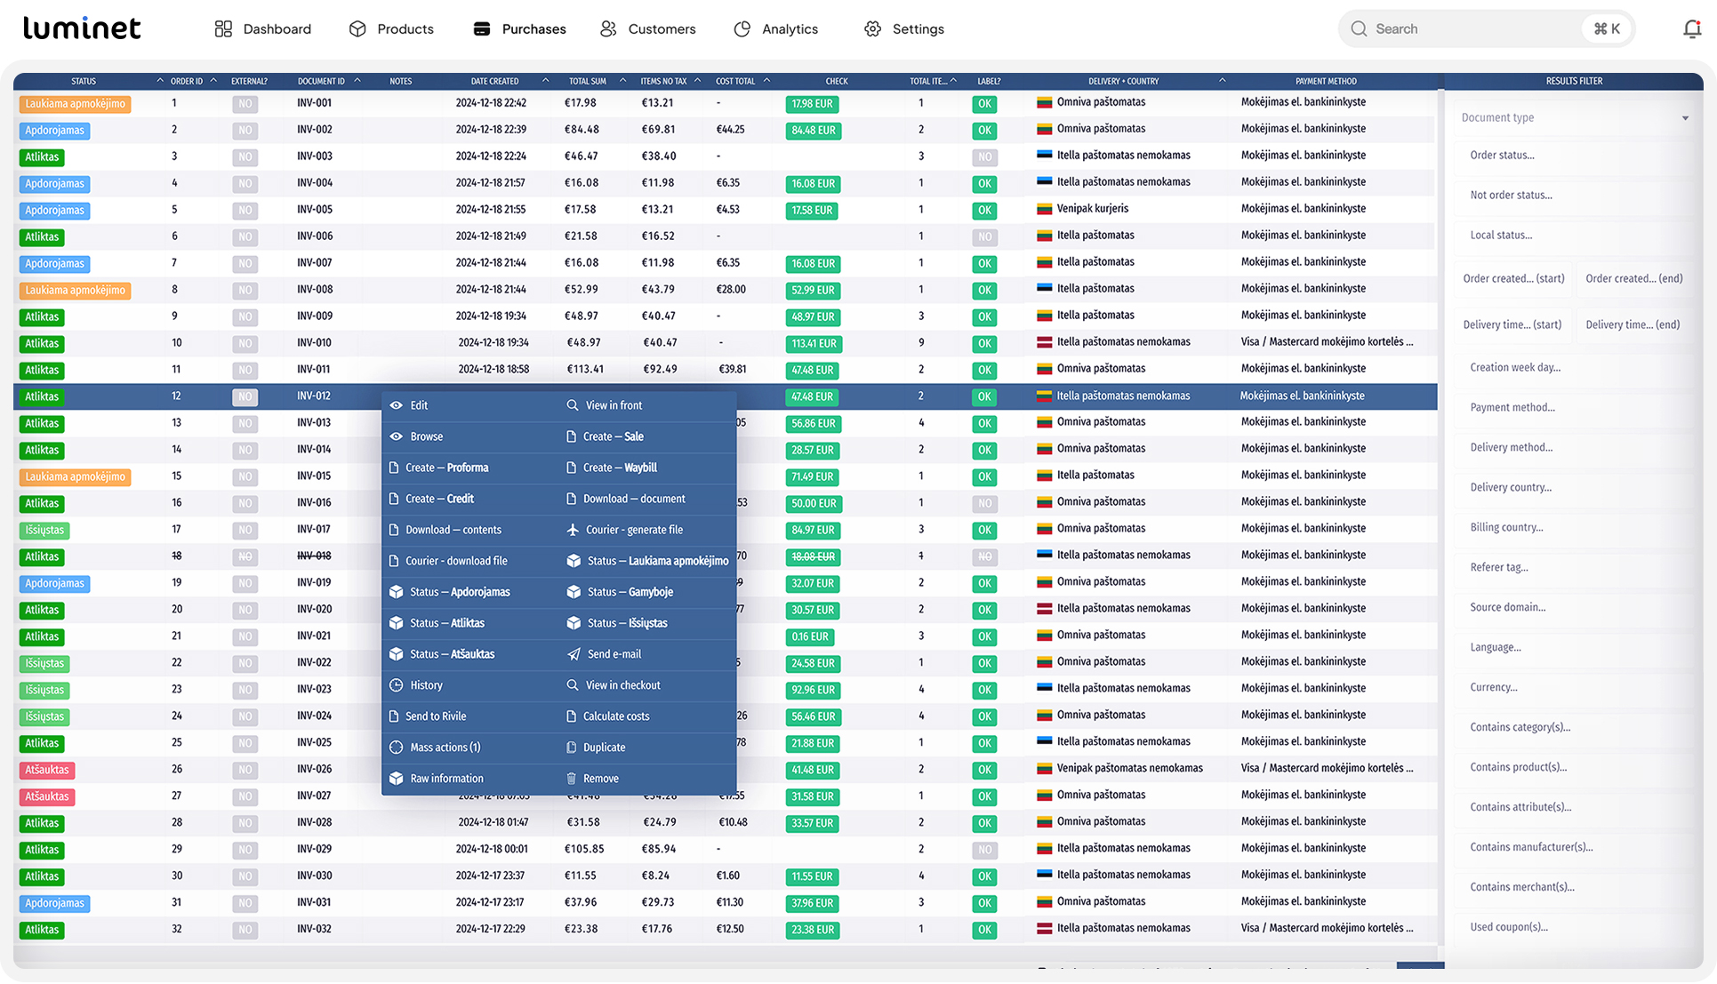1717x984 pixels.
Task: Click eye icon beside Edit
Action: [397, 405]
